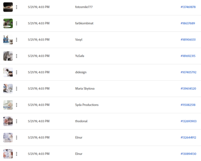Open asset link #139614520

tap(188, 89)
